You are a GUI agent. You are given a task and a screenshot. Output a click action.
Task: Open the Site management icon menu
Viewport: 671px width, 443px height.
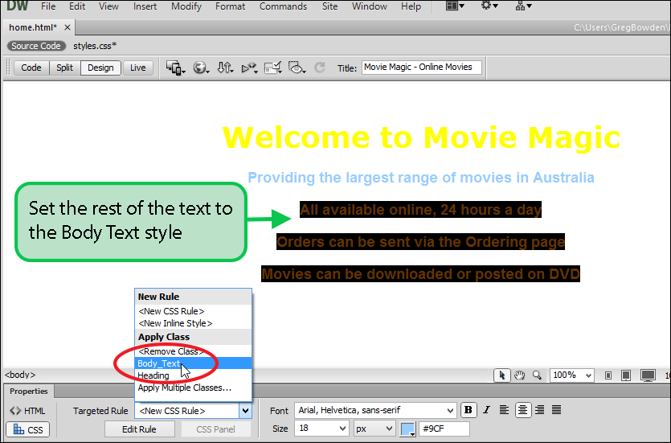tap(523, 6)
